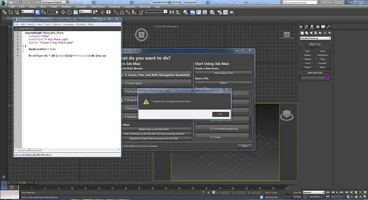Screen dimensions: 368x200
Task: Open the Utilities hammer panel
Action: click(328, 27)
